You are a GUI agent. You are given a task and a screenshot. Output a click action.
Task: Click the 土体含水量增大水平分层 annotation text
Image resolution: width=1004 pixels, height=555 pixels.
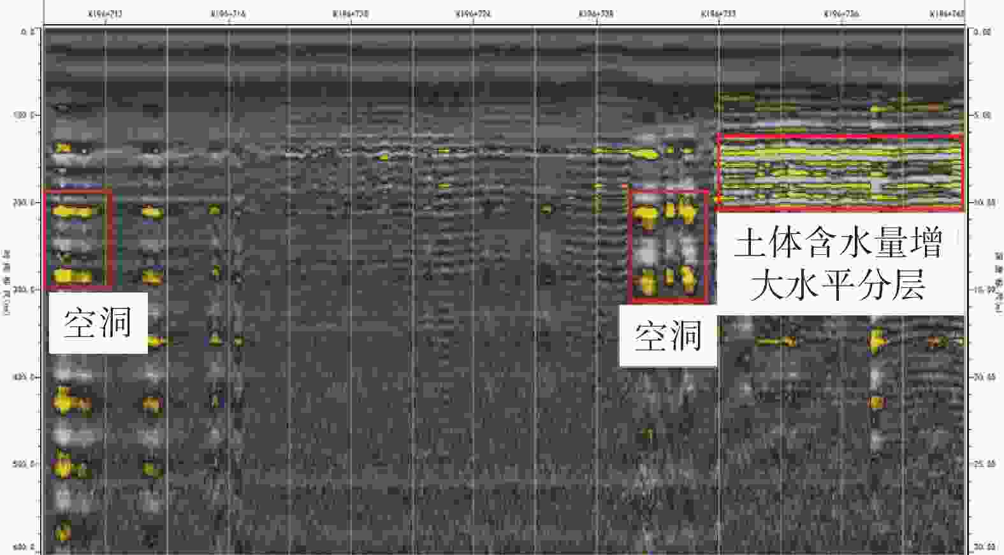pyautogui.click(x=838, y=263)
